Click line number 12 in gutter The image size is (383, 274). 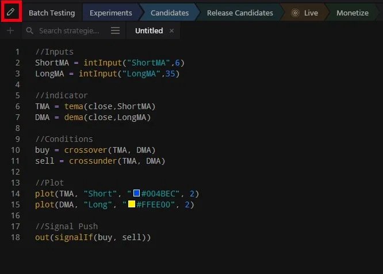click(15, 172)
